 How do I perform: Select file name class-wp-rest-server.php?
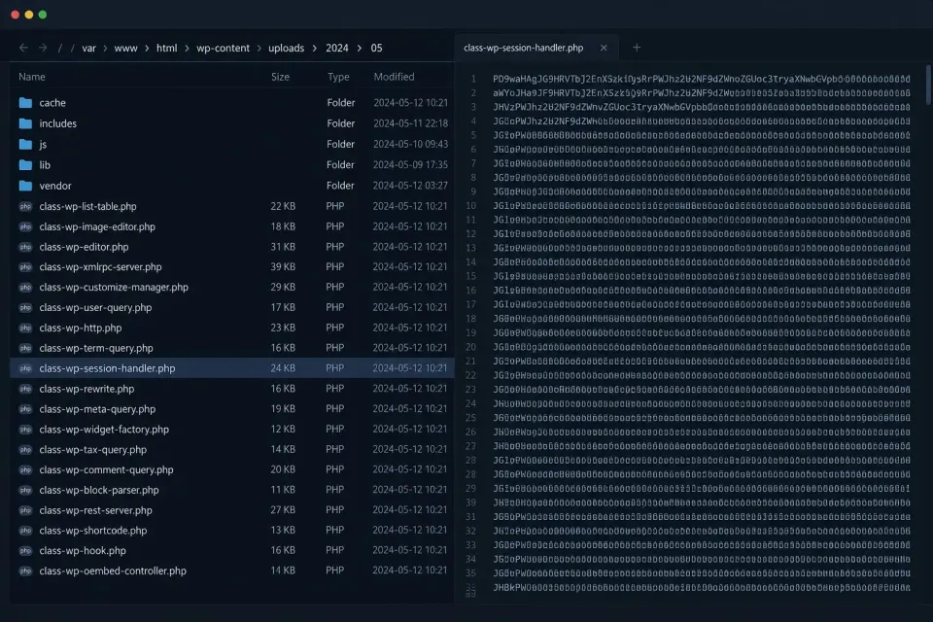pos(96,510)
